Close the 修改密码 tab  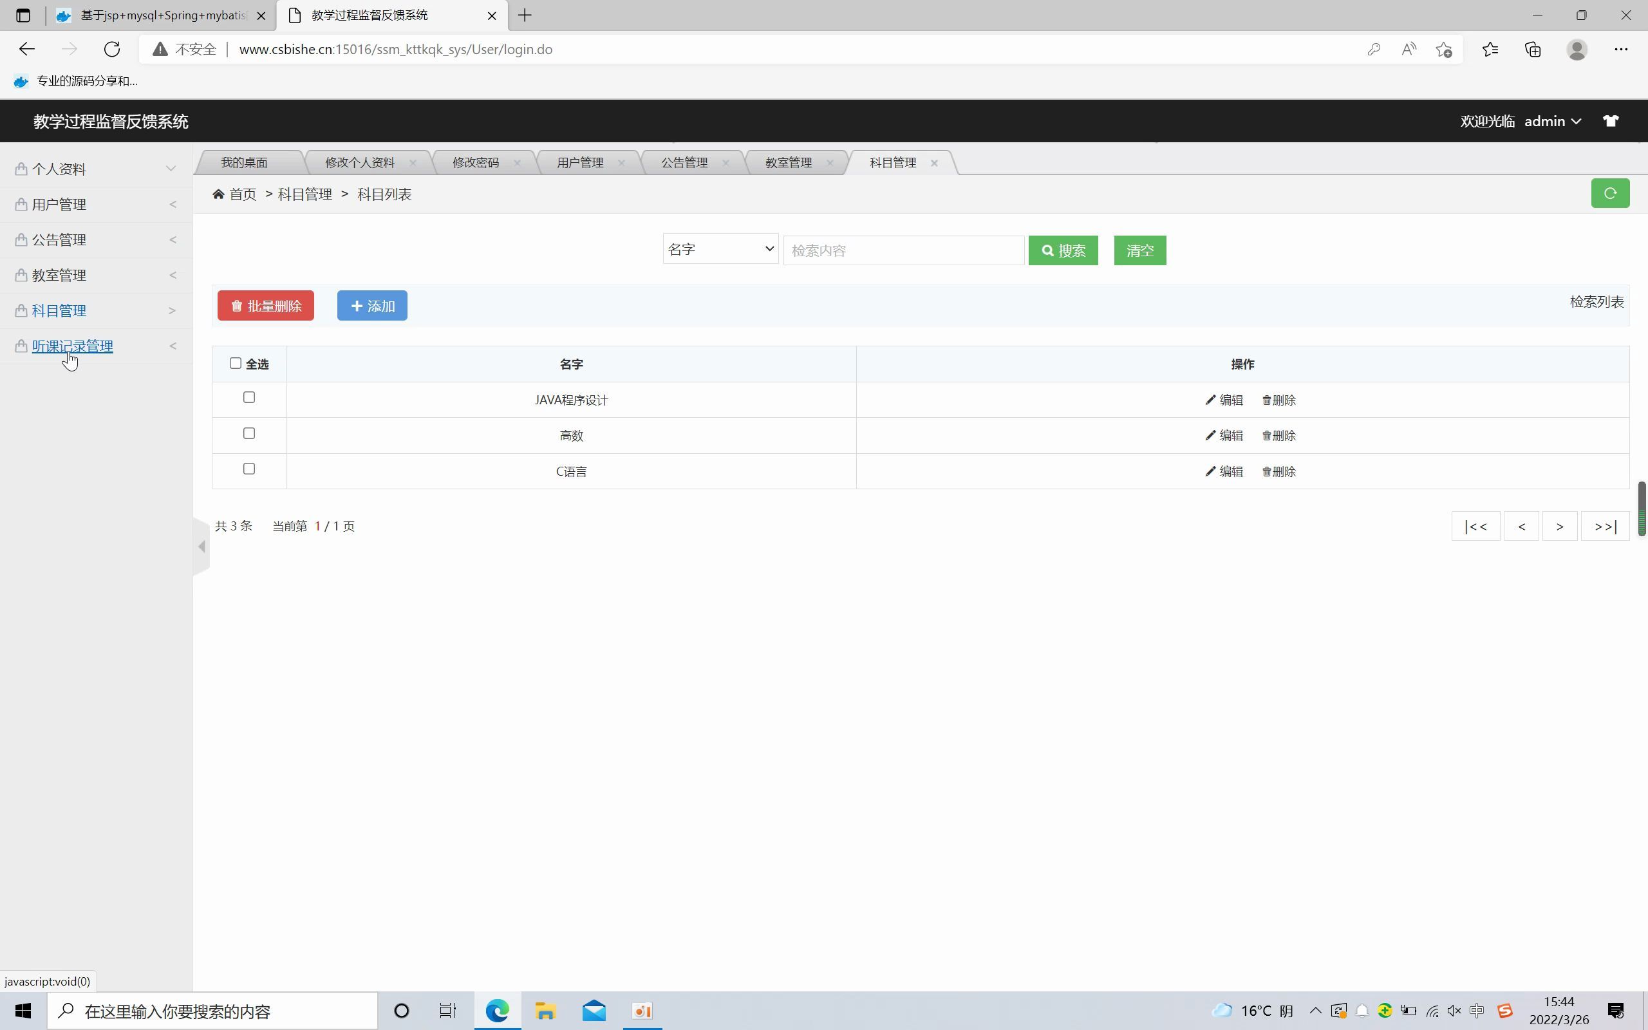tap(517, 163)
